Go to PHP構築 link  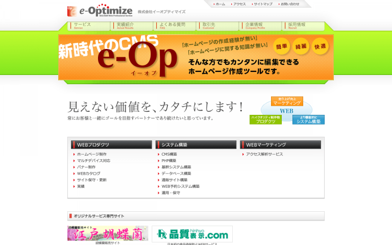coord(169,161)
